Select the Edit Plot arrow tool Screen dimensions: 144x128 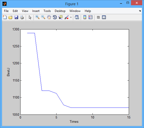(x=30, y=17)
